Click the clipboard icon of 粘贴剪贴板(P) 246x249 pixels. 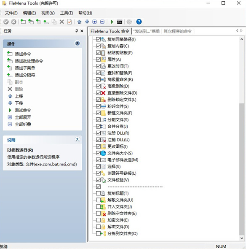(x=103, y=53)
